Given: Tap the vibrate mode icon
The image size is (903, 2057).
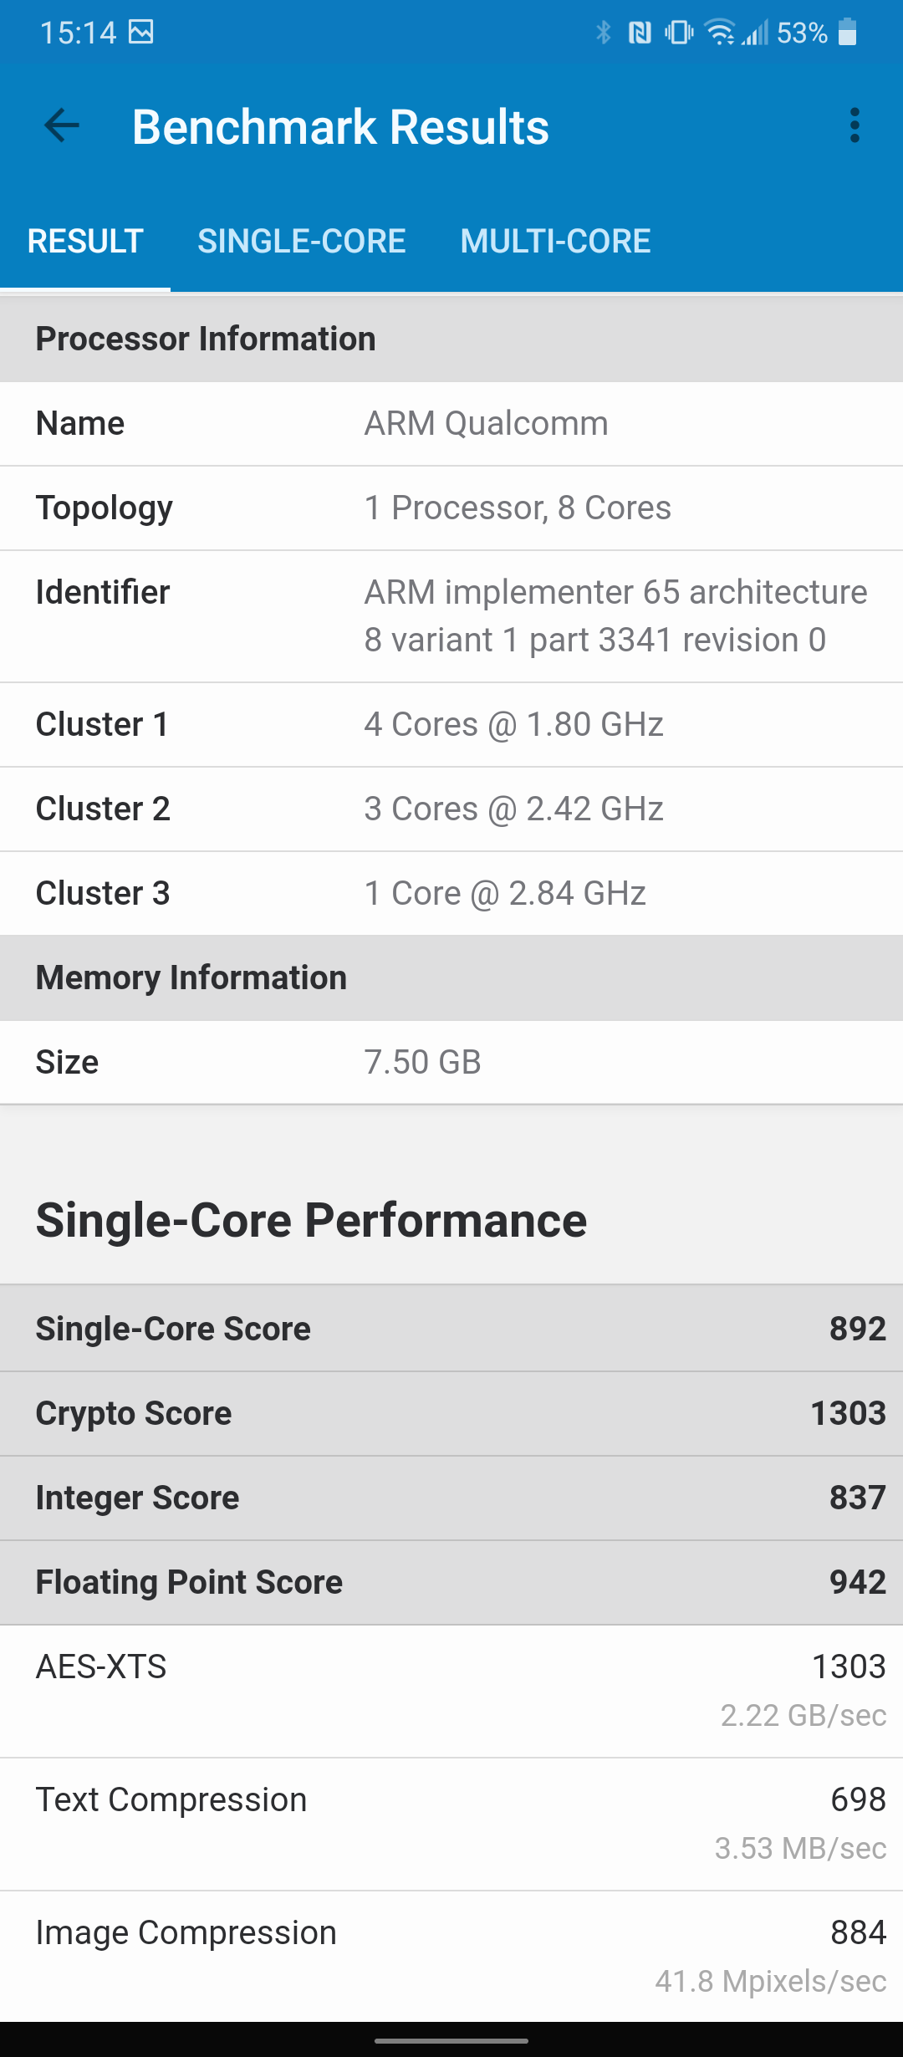Looking at the screenshot, I should click(678, 33).
